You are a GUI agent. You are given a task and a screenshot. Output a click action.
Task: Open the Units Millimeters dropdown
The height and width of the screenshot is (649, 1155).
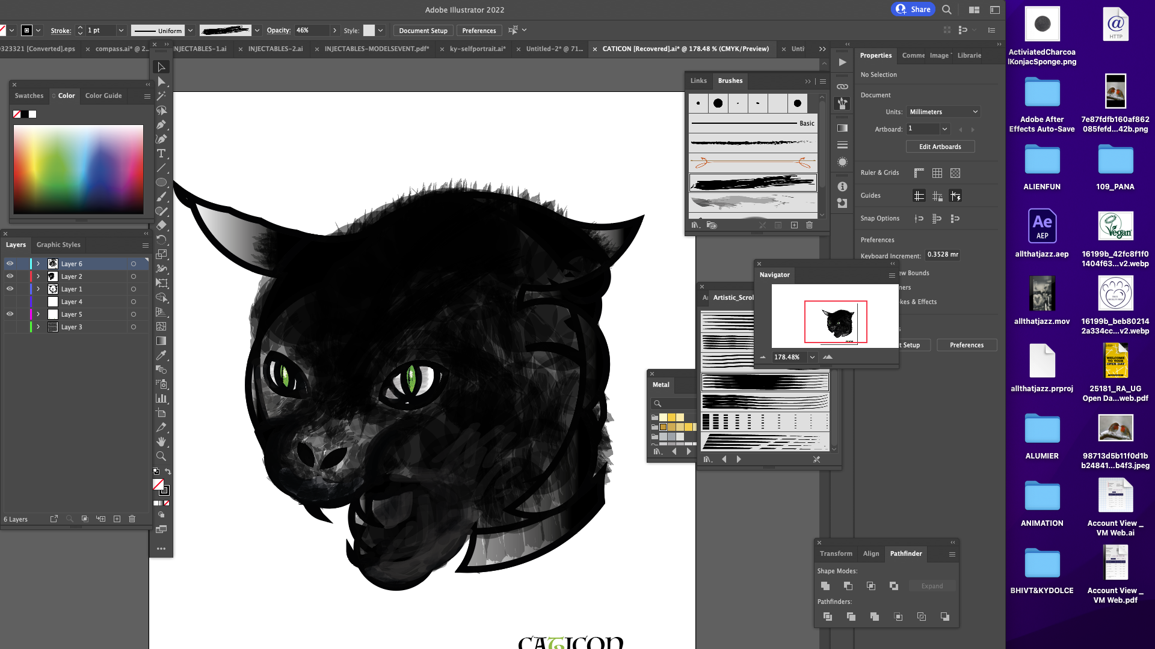tap(943, 112)
